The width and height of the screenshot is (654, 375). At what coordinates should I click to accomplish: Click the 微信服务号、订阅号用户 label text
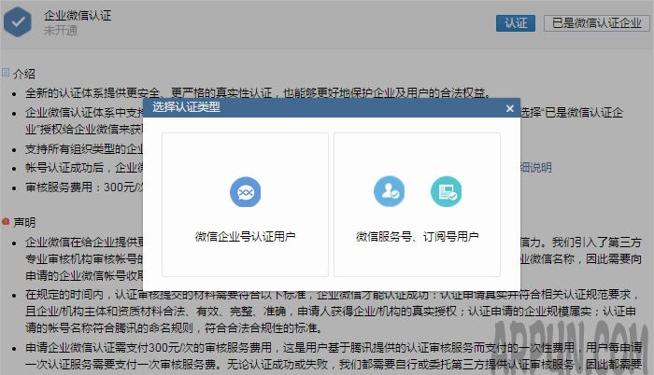click(417, 236)
